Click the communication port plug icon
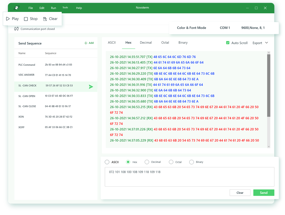The width and height of the screenshot is (285, 215). pyautogui.click(x=16, y=29)
